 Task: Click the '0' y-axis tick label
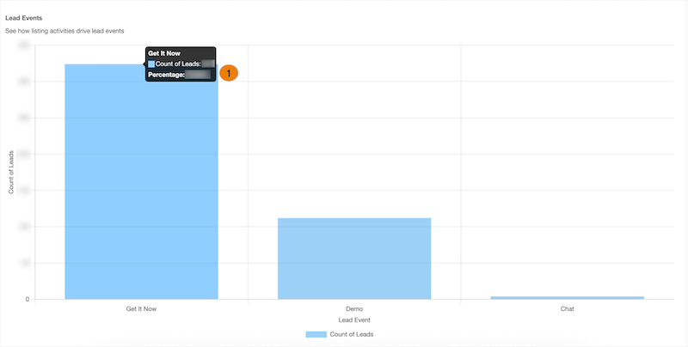click(x=28, y=300)
